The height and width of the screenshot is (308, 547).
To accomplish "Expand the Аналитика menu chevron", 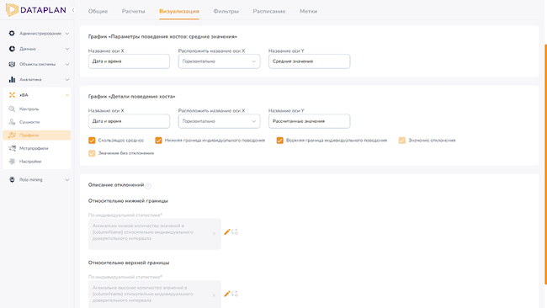I will tap(67, 80).
